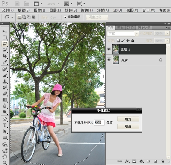Open the fill slider arrow

pos(167,41)
